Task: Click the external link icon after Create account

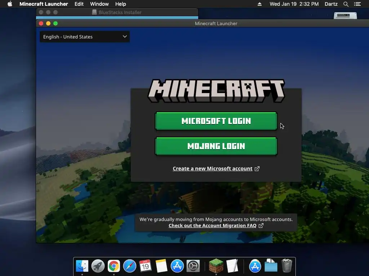Action: coord(257,169)
